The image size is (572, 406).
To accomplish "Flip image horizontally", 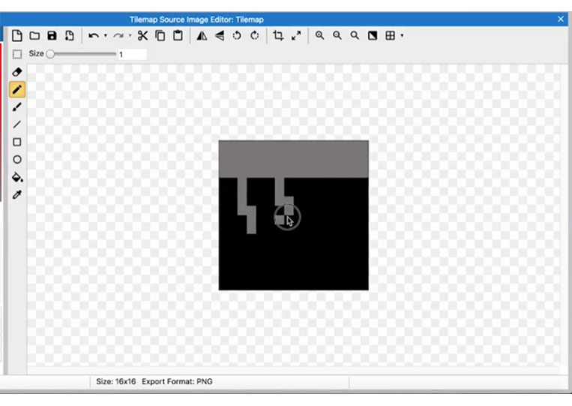I will tap(202, 35).
